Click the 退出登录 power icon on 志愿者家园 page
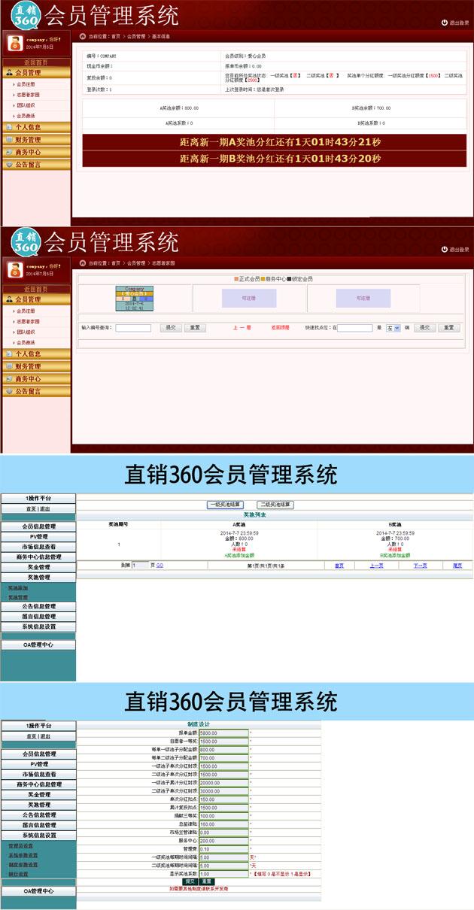Image resolution: width=474 pixels, height=910 pixels. coord(445,249)
